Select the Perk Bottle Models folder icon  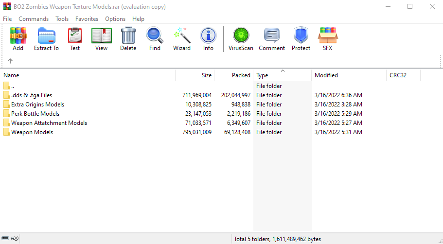tap(6, 114)
